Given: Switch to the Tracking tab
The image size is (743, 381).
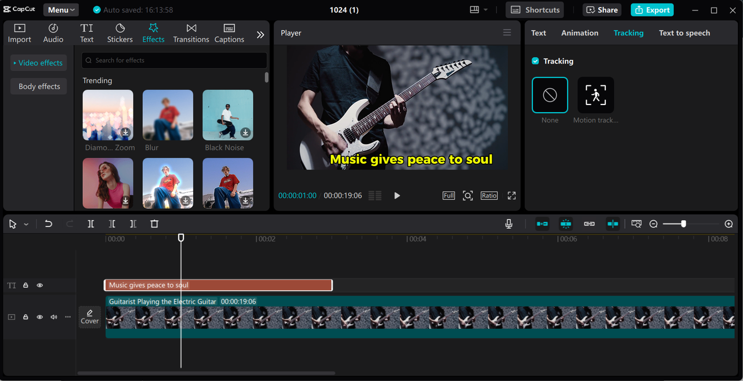Looking at the screenshot, I should coord(629,33).
